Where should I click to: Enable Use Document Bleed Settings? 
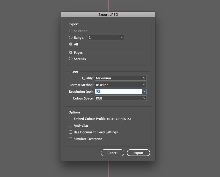click(71, 132)
